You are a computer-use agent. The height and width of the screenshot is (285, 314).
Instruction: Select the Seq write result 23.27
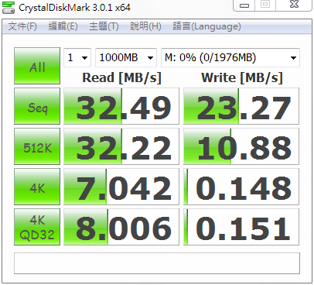coord(241,106)
